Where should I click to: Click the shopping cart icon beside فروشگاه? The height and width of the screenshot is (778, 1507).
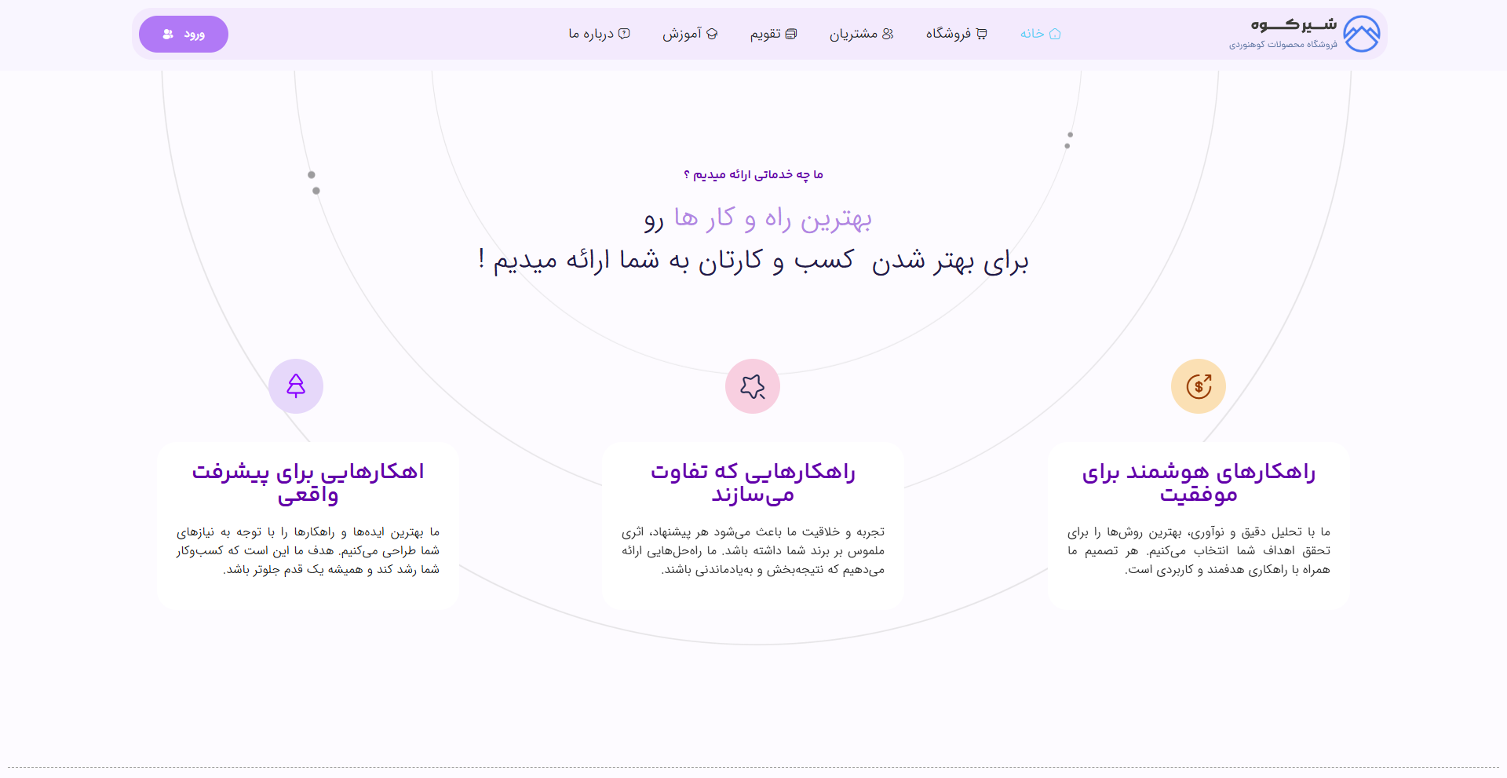981,34
